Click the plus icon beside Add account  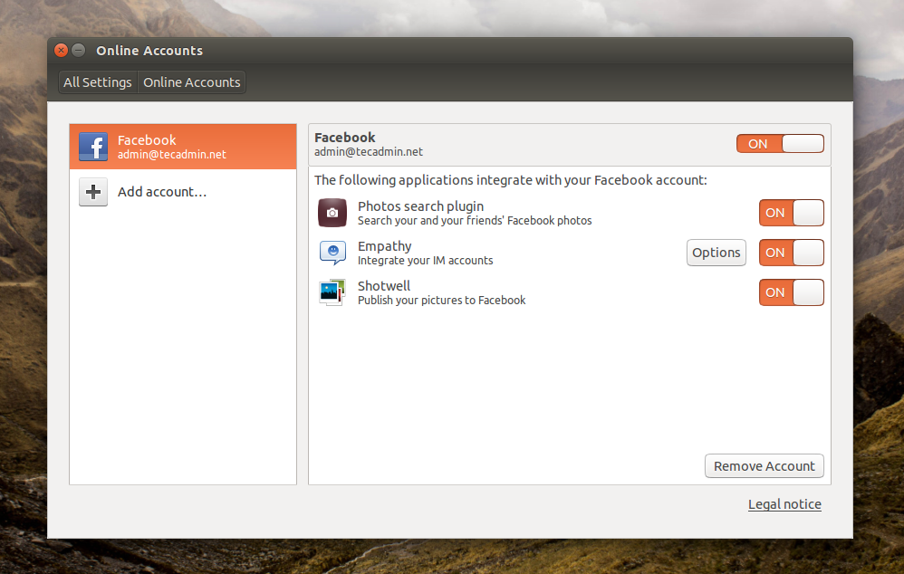click(x=92, y=192)
